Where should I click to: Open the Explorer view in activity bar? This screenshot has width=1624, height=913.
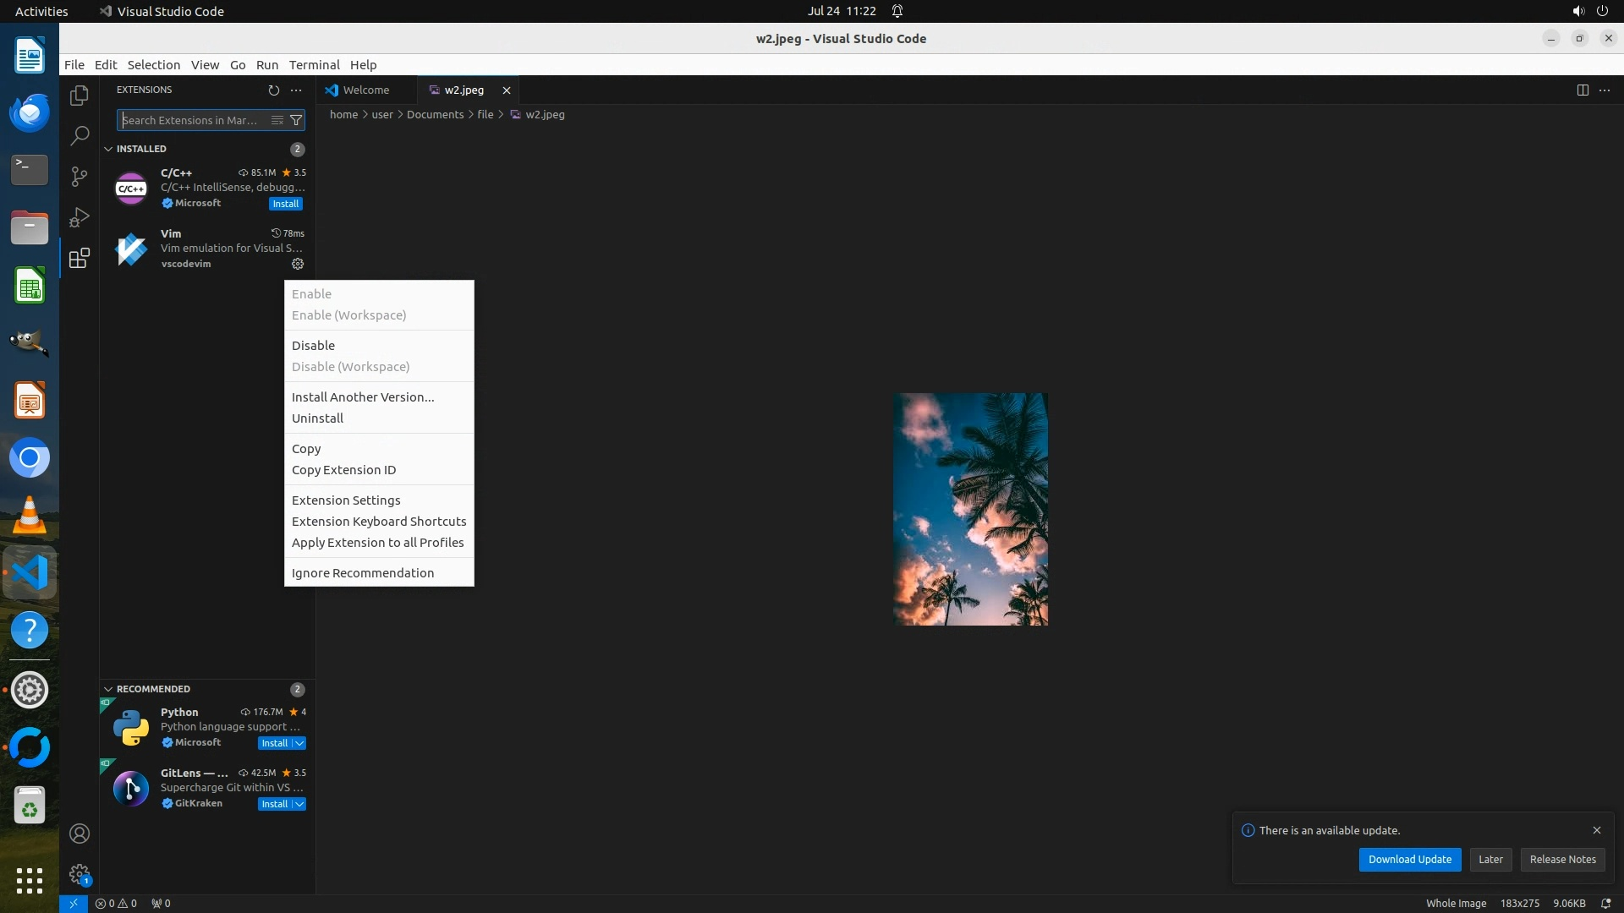click(x=80, y=96)
